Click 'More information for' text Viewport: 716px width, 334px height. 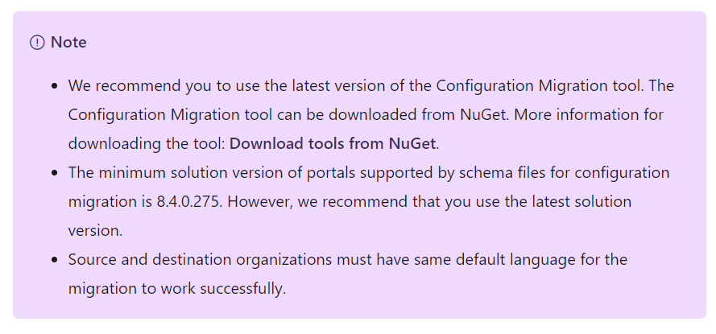(589, 114)
